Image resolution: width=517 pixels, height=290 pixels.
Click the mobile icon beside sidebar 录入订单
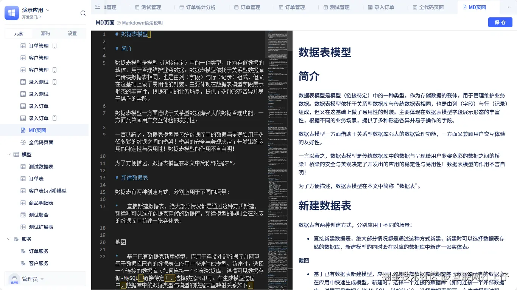(x=55, y=118)
